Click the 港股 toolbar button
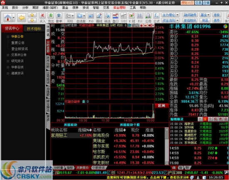Image resolution: width=229 pixels, height=180 pixels. click(x=217, y=15)
